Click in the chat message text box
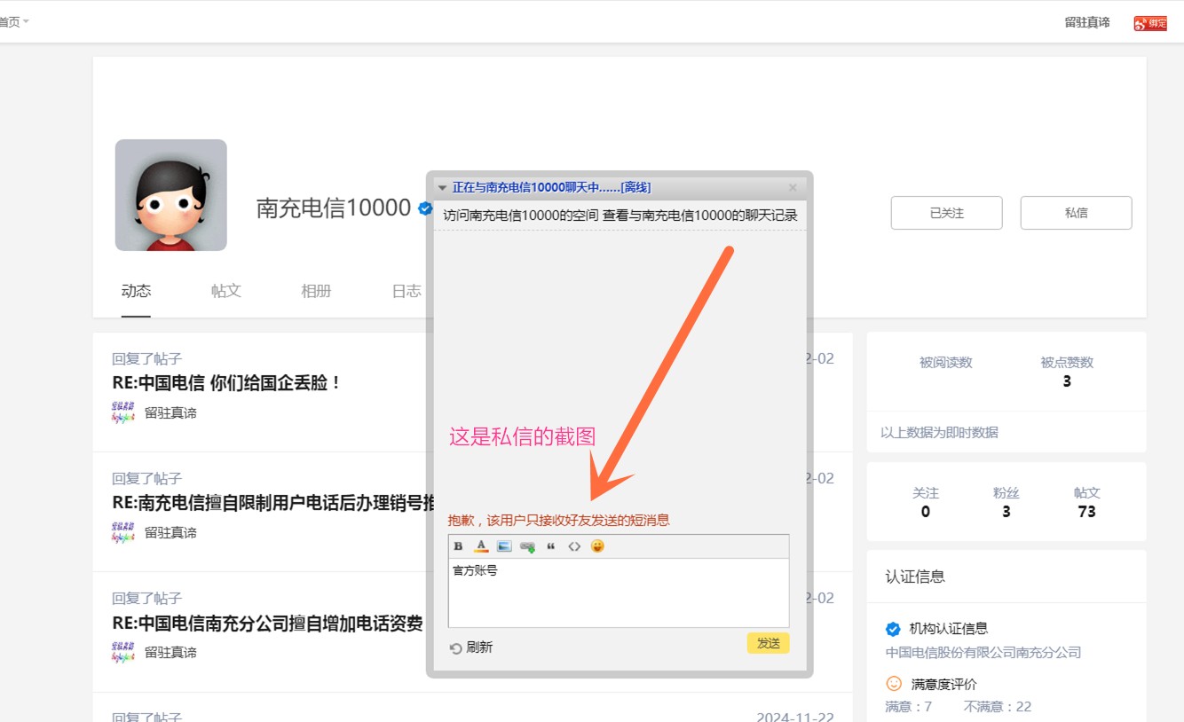This screenshot has height=722, width=1184. pyautogui.click(x=618, y=593)
